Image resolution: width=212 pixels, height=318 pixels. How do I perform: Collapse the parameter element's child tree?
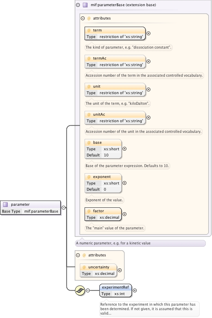[63, 207]
